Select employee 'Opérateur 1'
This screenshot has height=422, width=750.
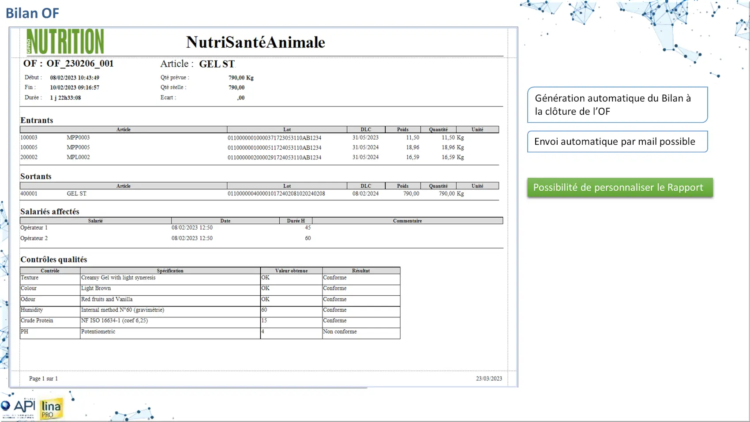(34, 228)
